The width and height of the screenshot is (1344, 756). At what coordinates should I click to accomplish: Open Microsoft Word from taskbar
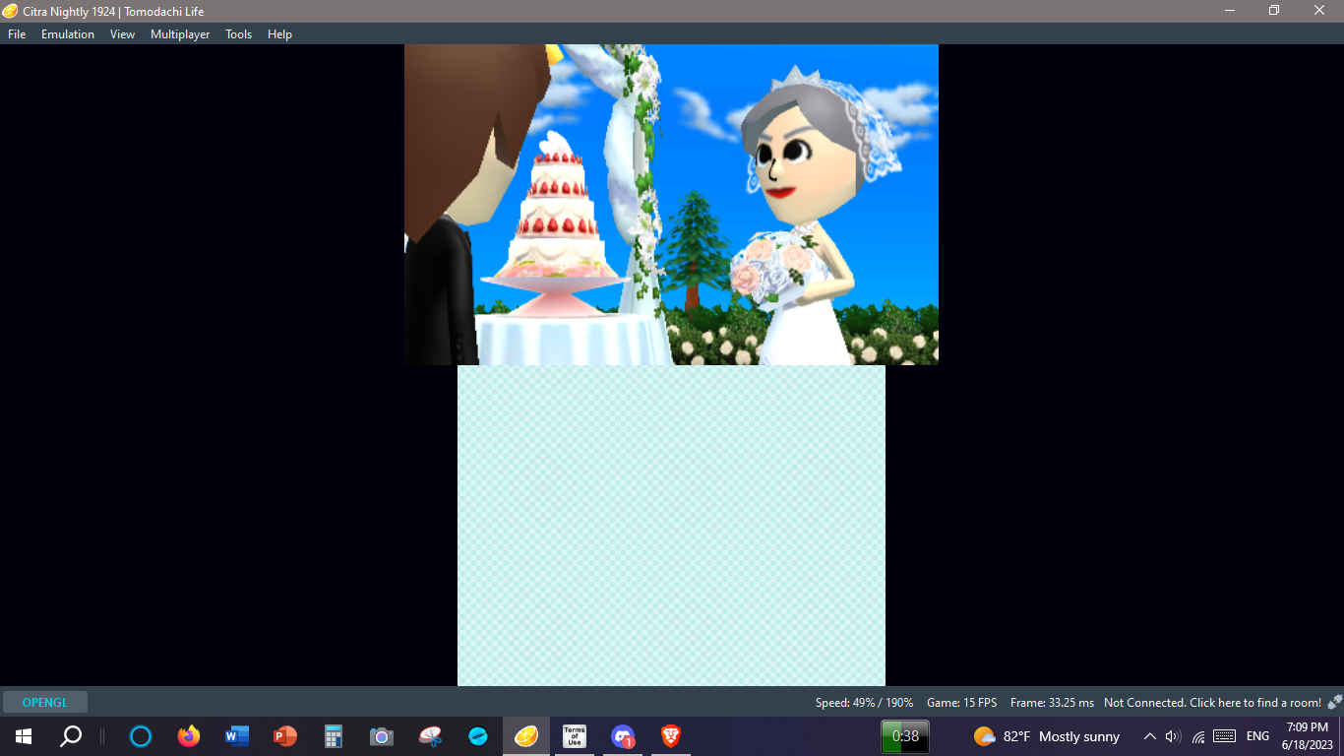click(237, 736)
